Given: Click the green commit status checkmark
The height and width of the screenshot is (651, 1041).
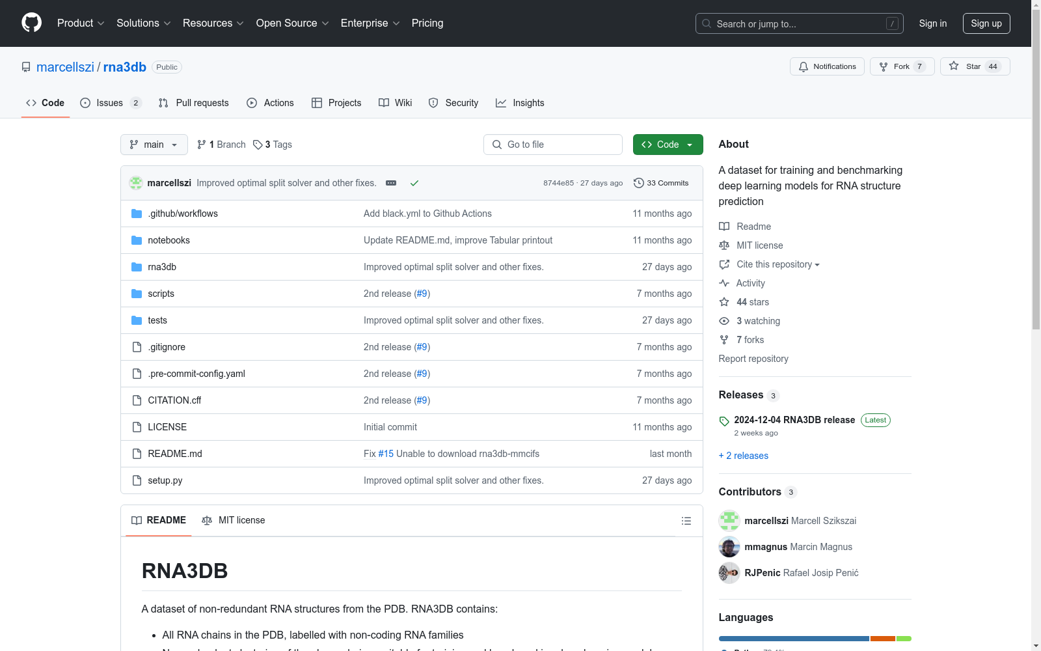Looking at the screenshot, I should (x=414, y=183).
